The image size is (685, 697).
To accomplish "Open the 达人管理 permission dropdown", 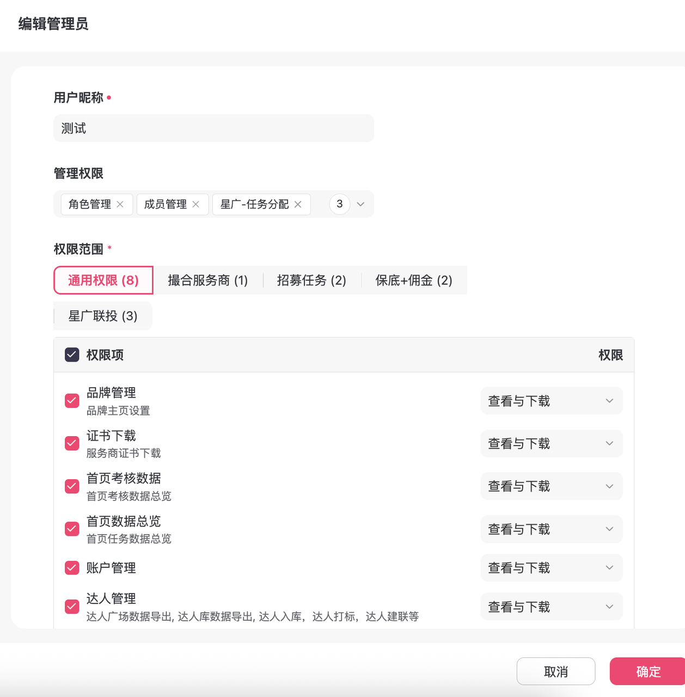I will 551,607.
